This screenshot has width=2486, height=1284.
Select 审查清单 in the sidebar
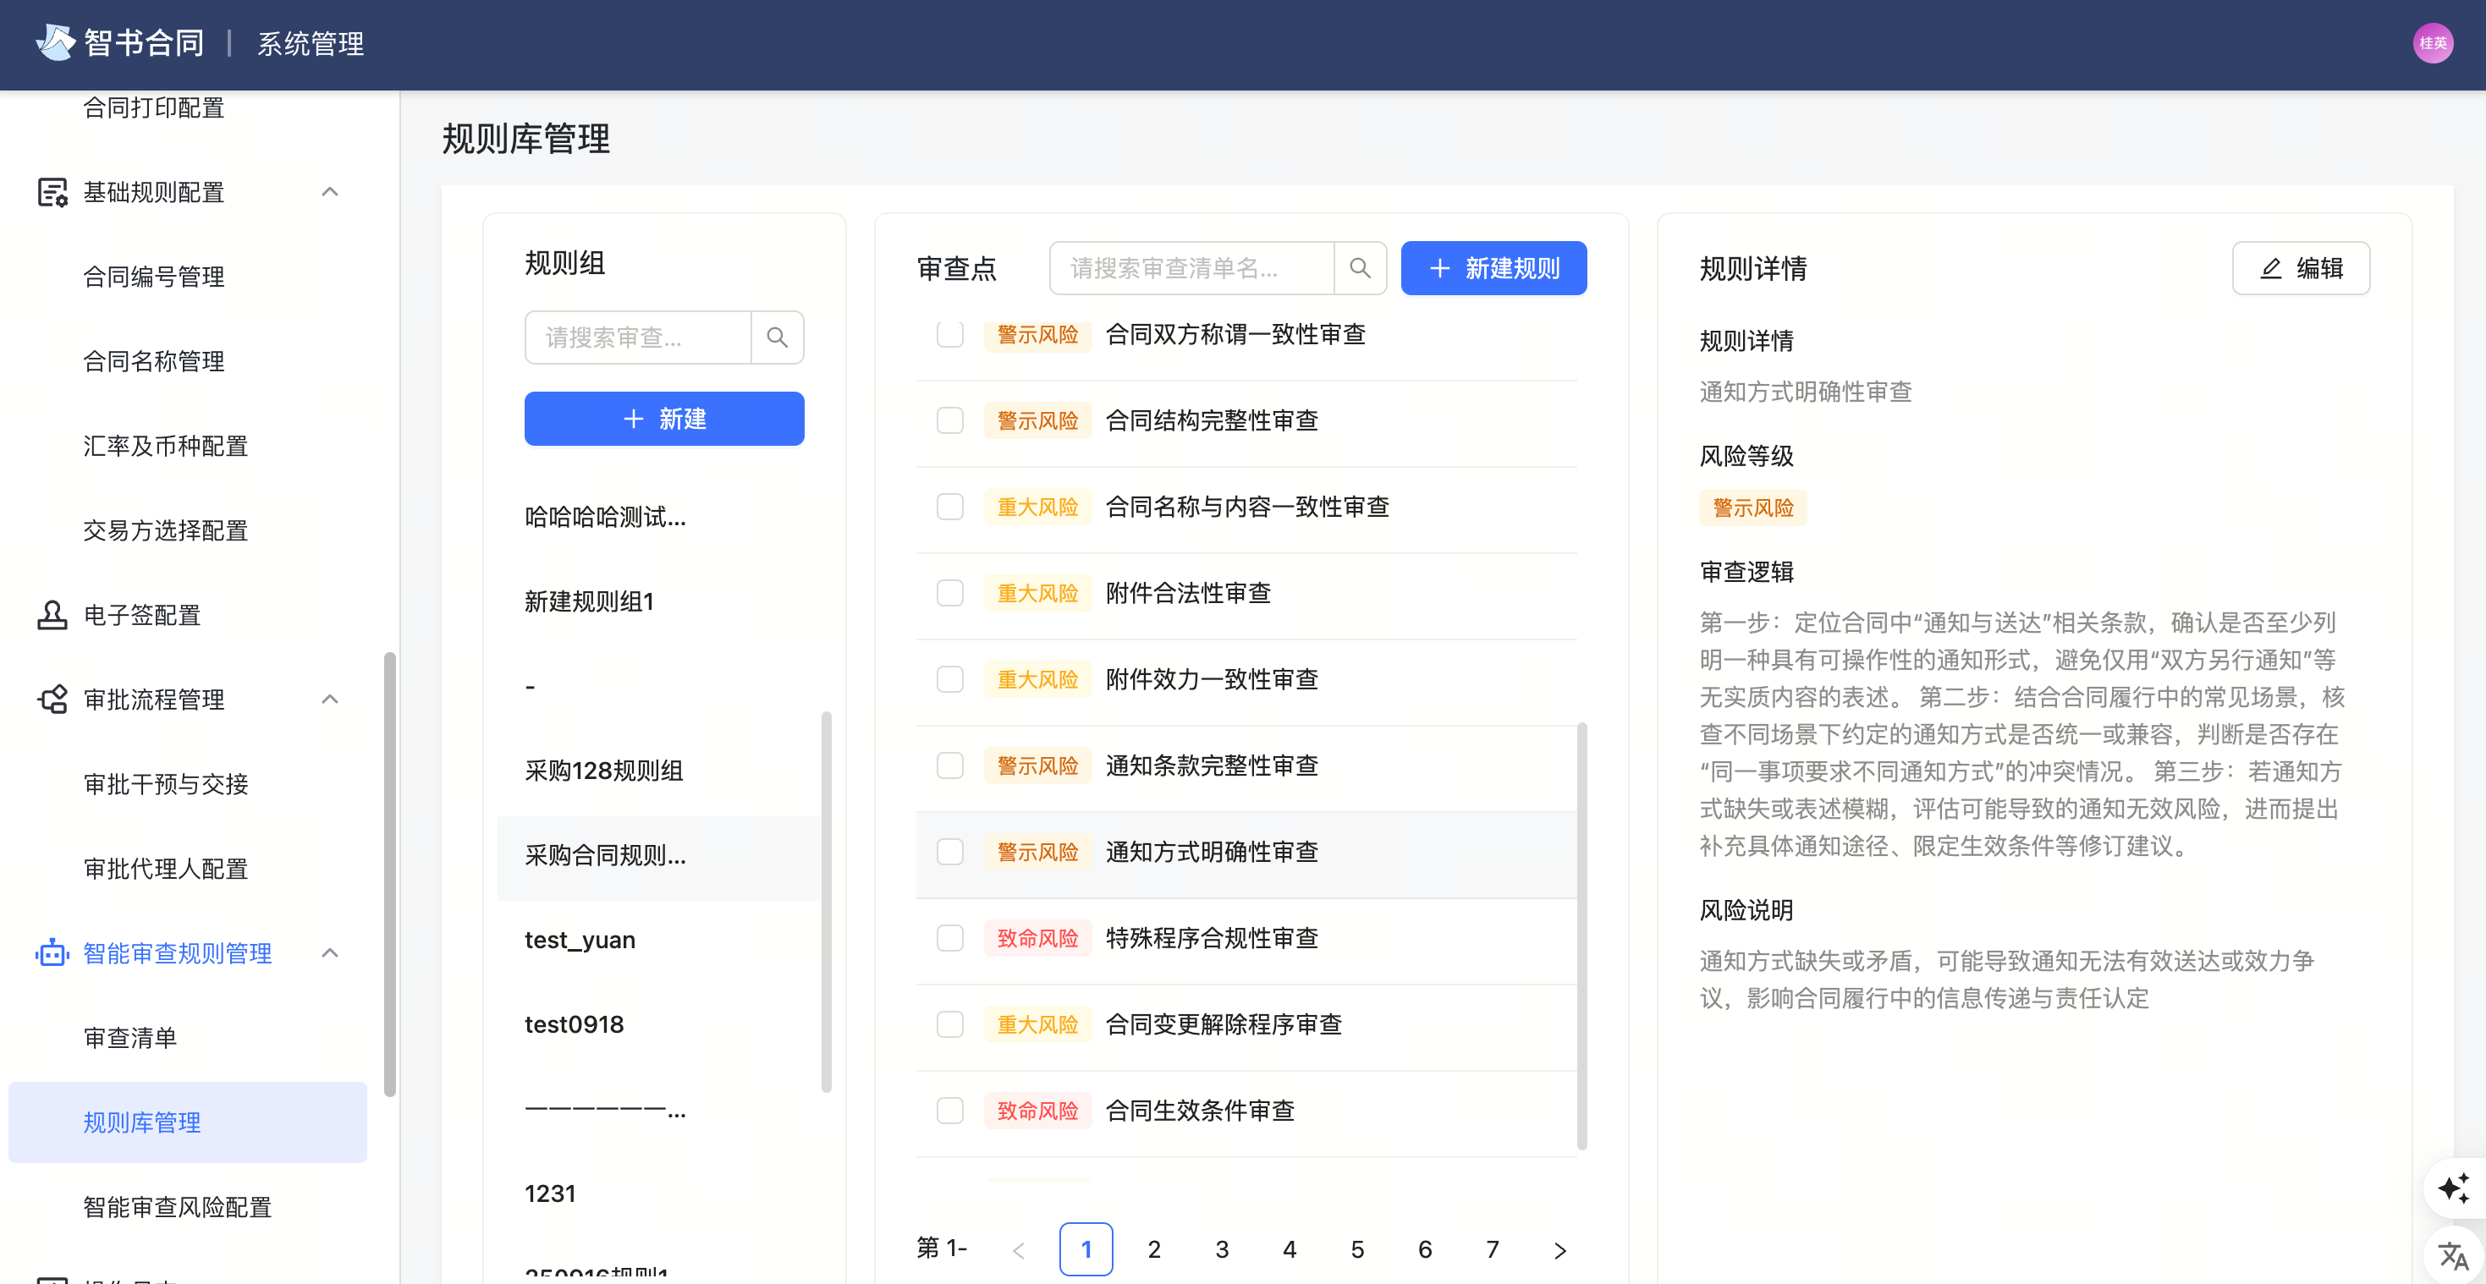point(129,1037)
